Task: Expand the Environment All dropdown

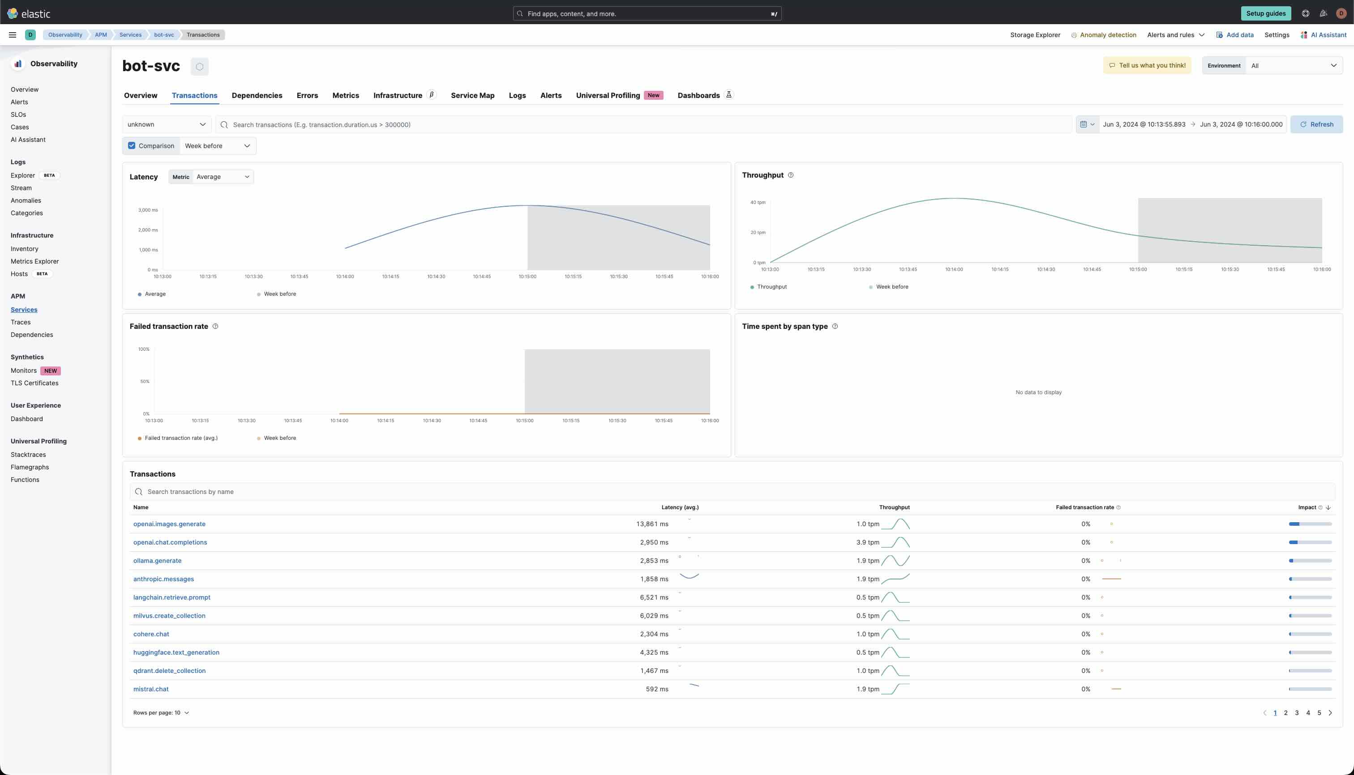Action: [x=1293, y=65]
